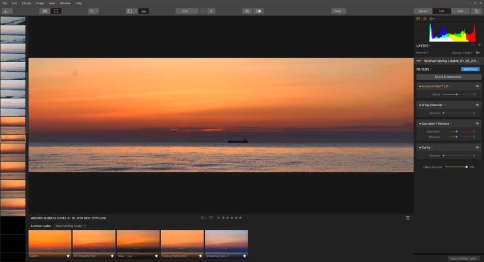Toggle favorite star on fourth look thumbnail
The height and width of the screenshot is (262, 484).
click(x=200, y=256)
